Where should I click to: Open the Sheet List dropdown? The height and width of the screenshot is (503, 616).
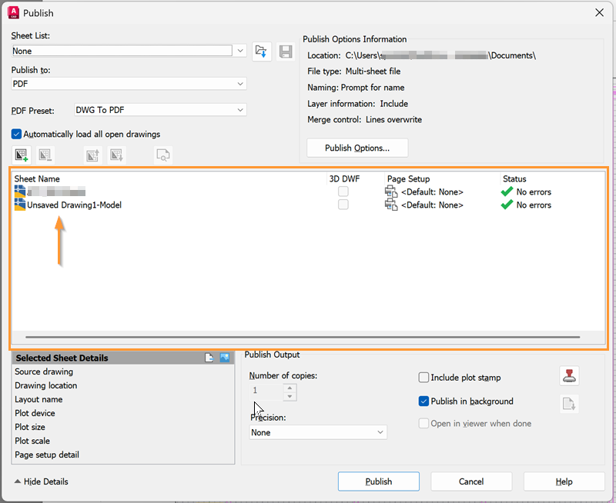(x=240, y=50)
